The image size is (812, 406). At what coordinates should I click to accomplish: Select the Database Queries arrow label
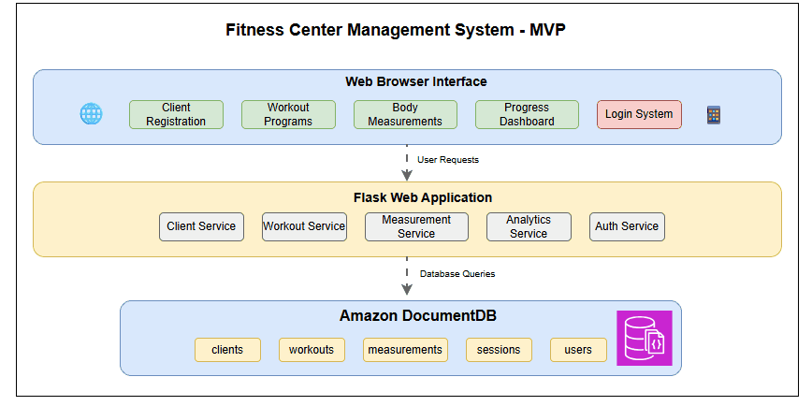coord(457,274)
